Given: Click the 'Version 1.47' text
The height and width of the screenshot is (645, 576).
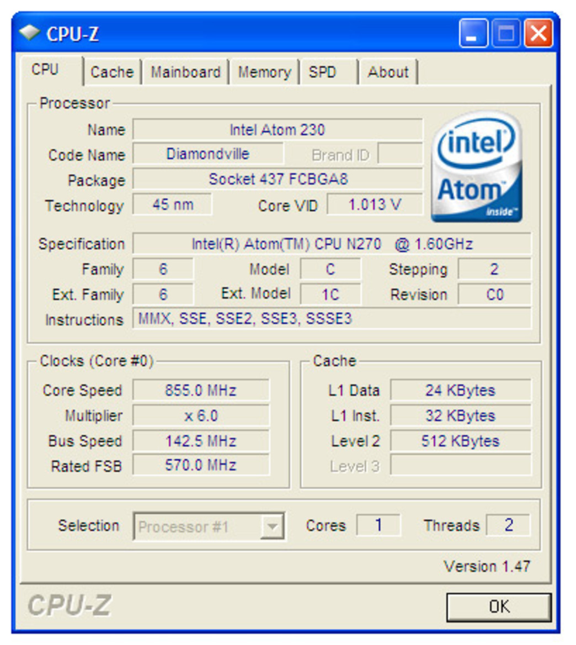Looking at the screenshot, I should pyautogui.click(x=487, y=567).
